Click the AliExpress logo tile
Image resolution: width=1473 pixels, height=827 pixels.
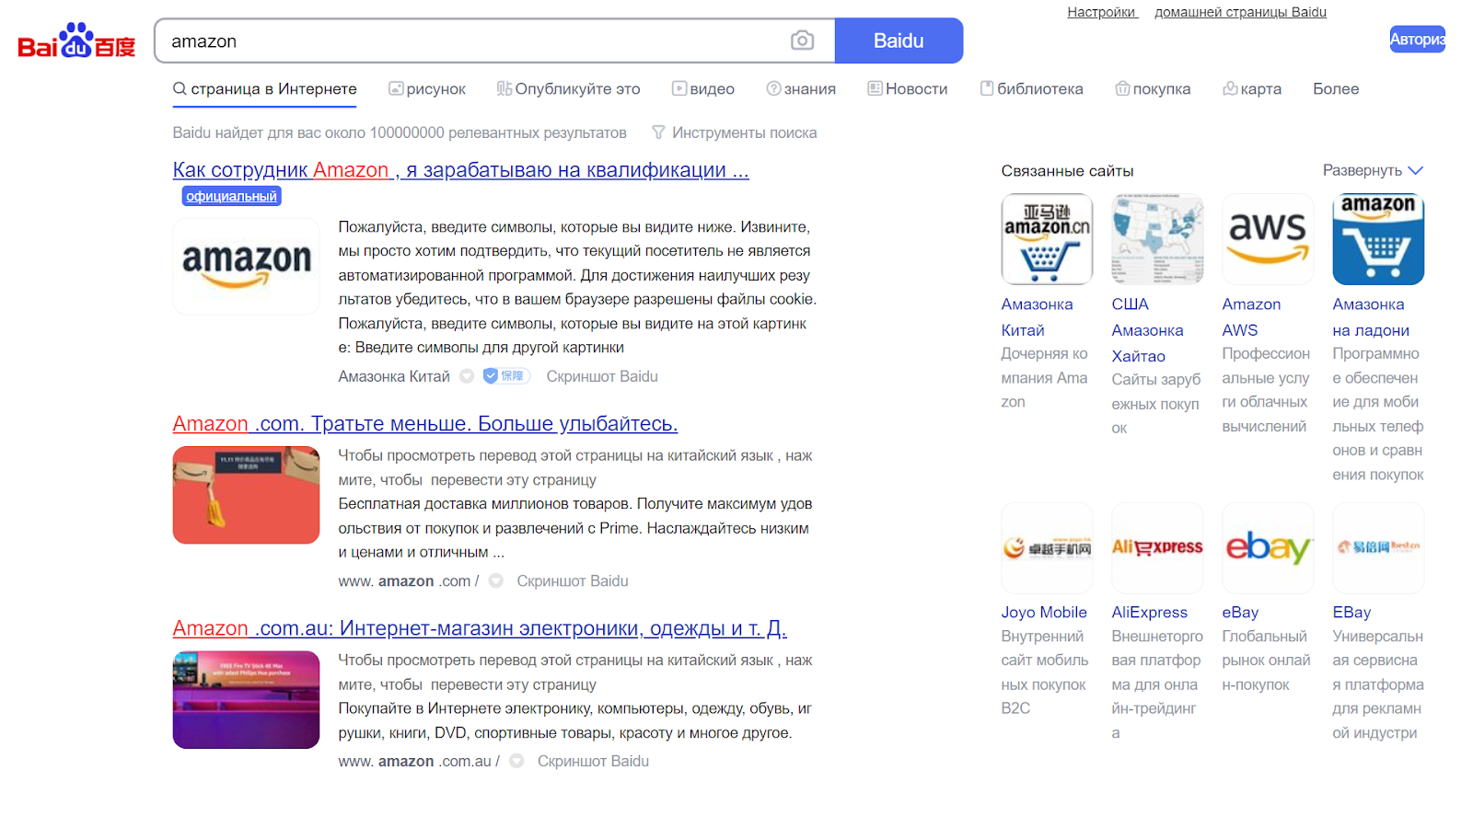pyautogui.click(x=1157, y=548)
